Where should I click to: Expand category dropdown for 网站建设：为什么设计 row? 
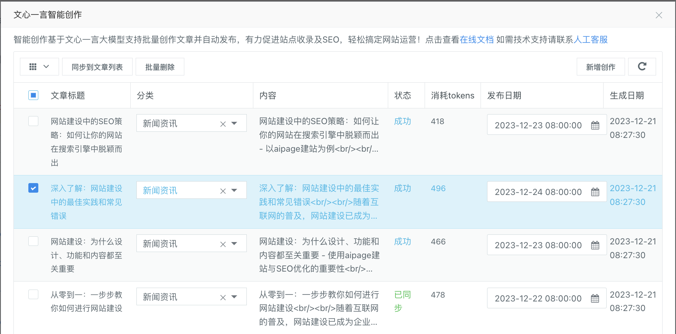click(x=234, y=244)
